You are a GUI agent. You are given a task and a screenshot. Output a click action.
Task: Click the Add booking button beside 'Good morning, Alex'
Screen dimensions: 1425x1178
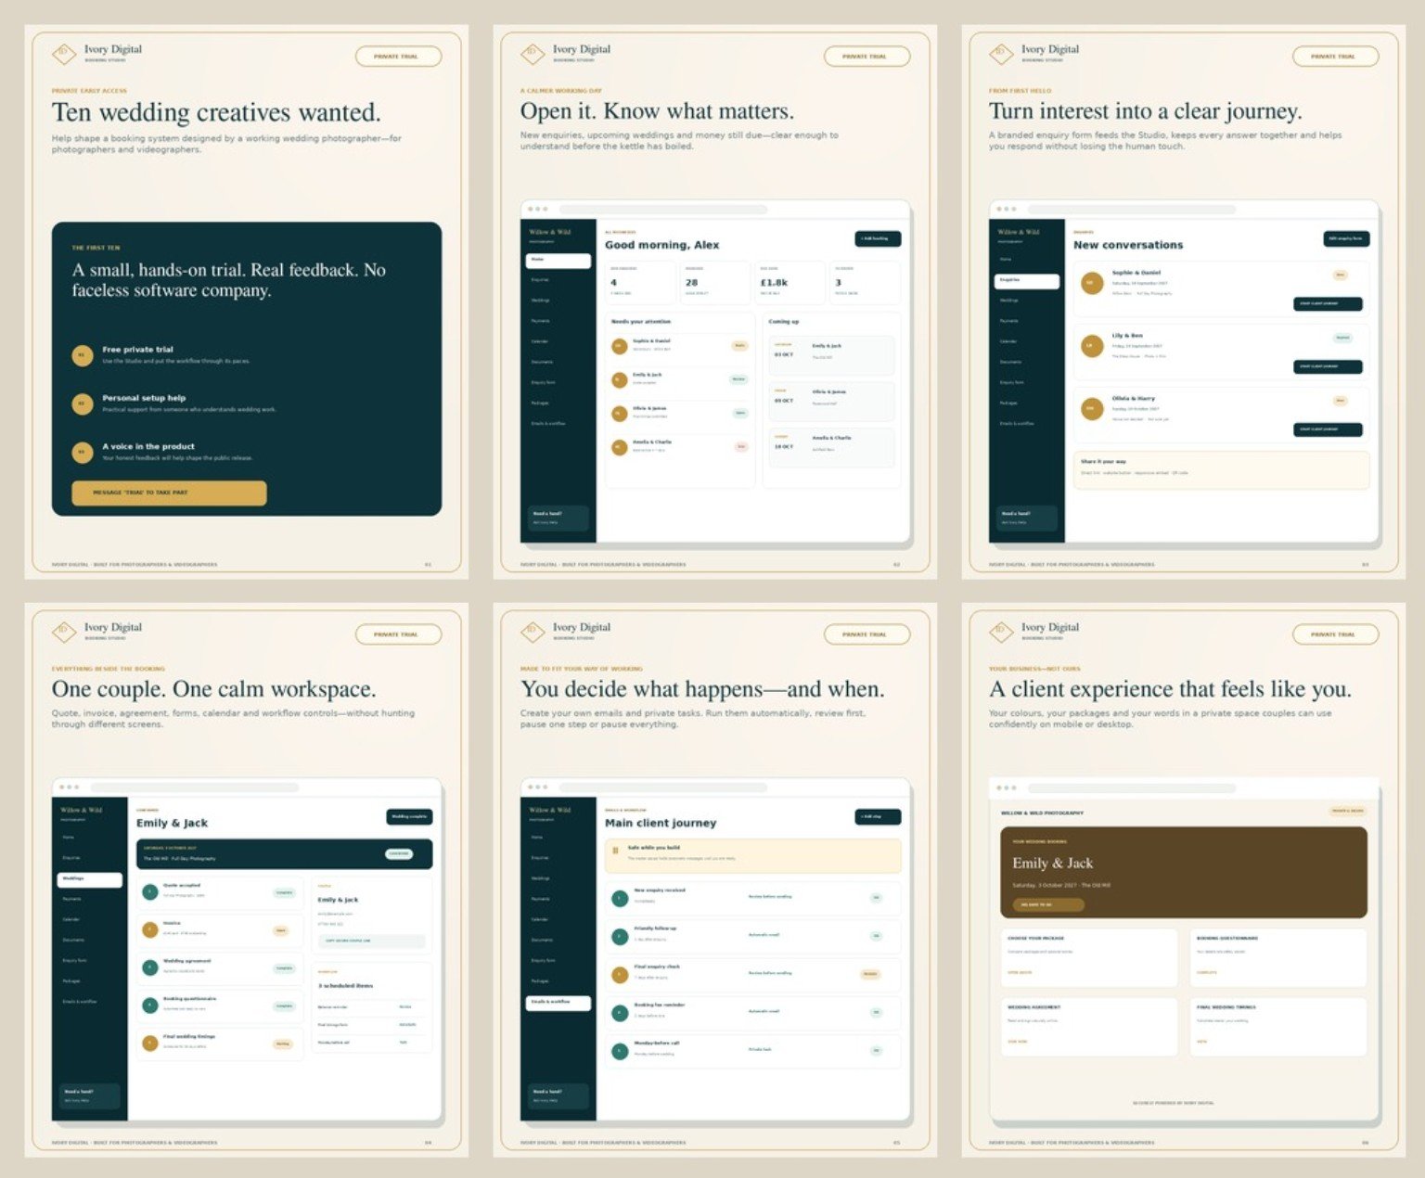[x=878, y=238]
